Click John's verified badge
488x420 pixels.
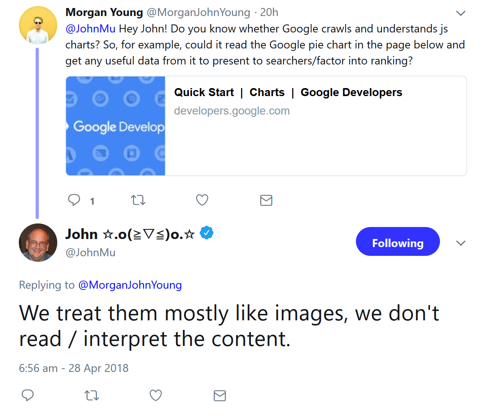[x=207, y=233]
